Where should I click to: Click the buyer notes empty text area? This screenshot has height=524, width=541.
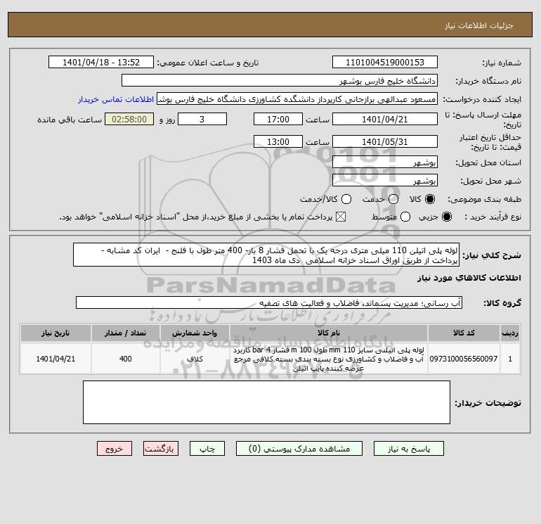(266, 402)
